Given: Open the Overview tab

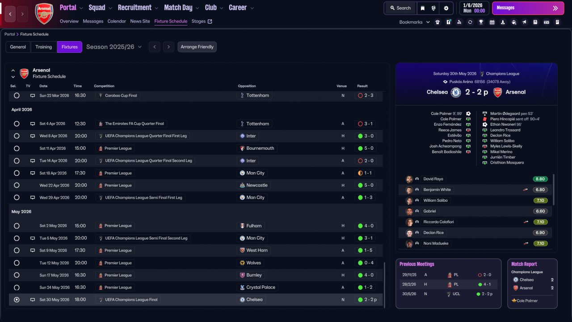Looking at the screenshot, I should point(69,21).
